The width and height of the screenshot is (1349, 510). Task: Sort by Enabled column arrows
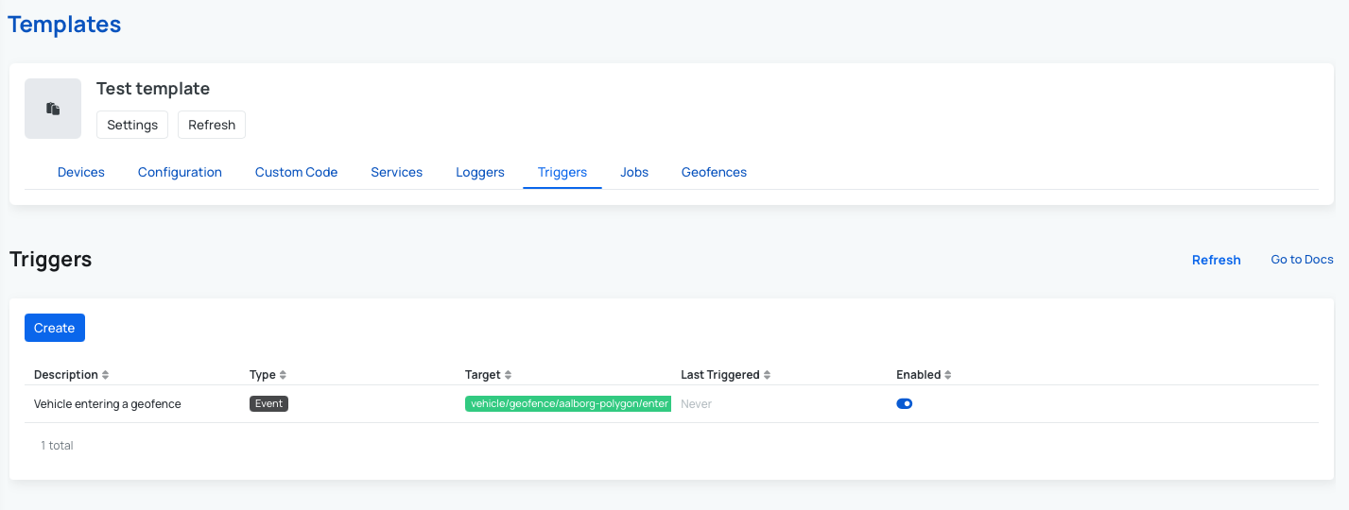(947, 376)
